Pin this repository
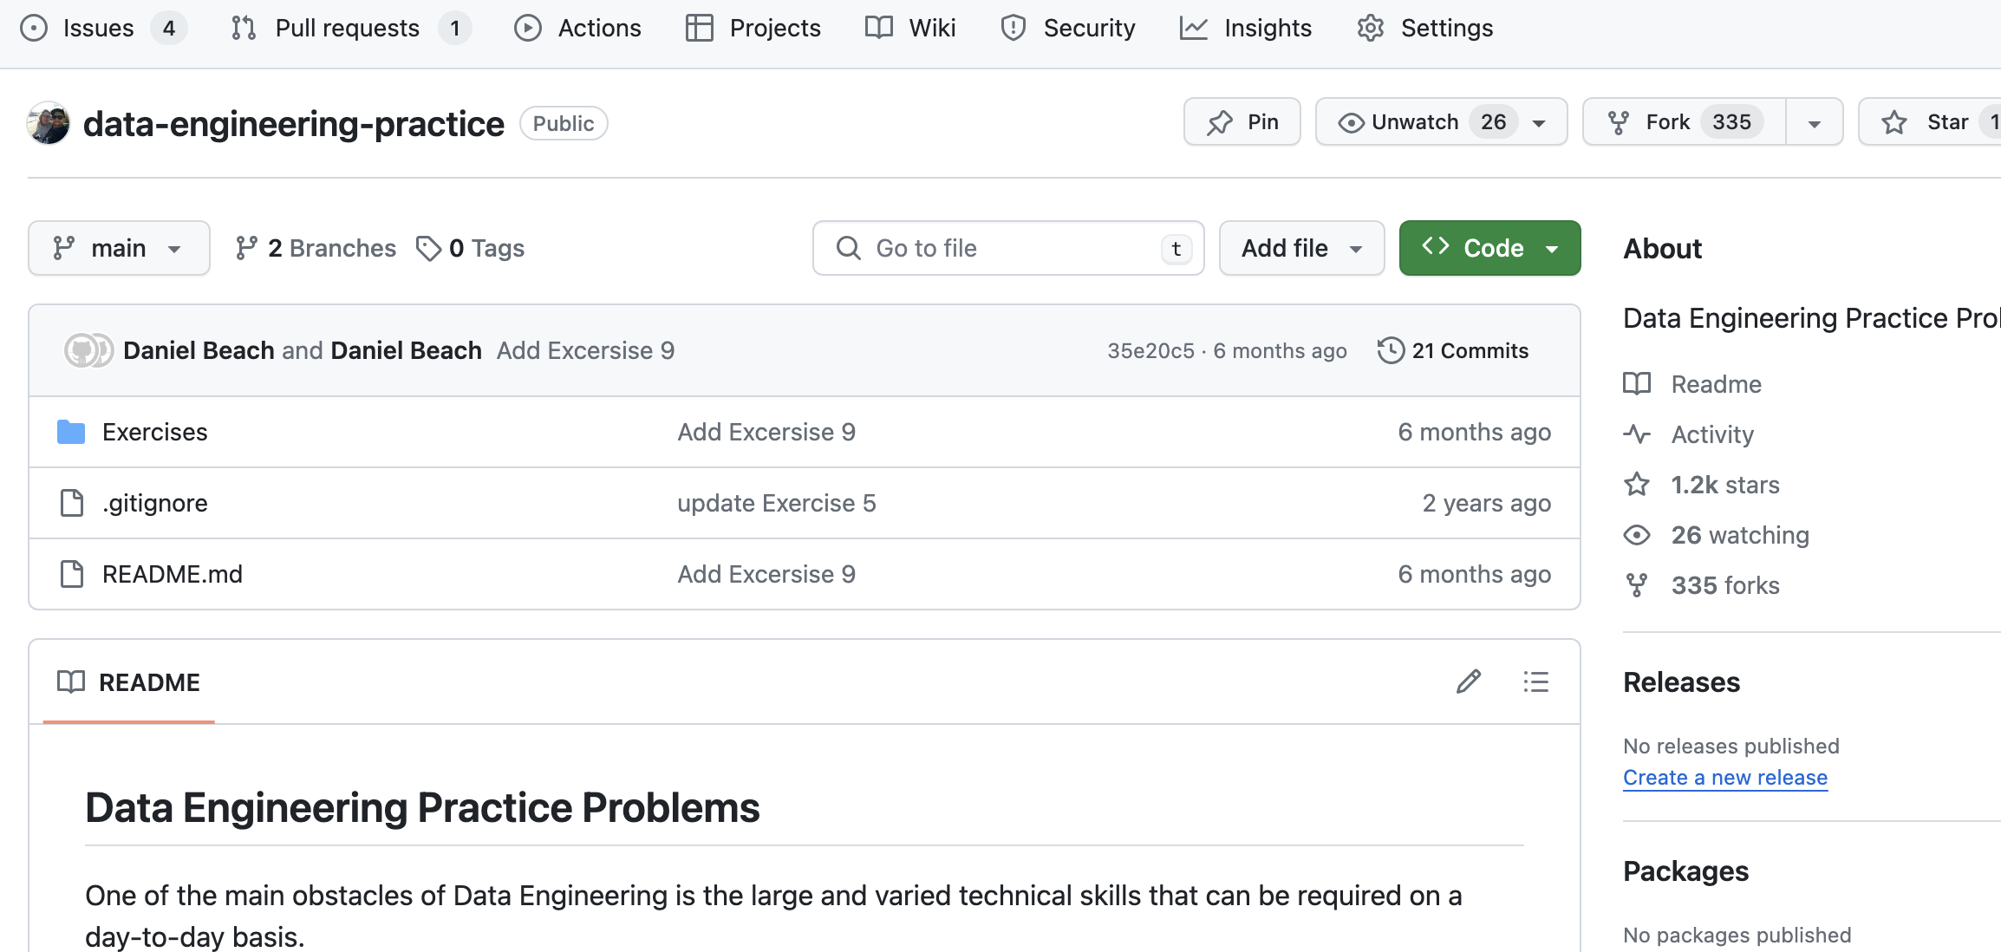 1242,121
